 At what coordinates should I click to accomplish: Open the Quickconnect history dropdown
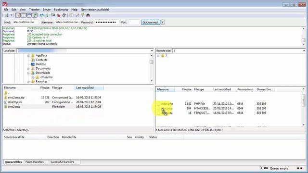click(x=163, y=22)
